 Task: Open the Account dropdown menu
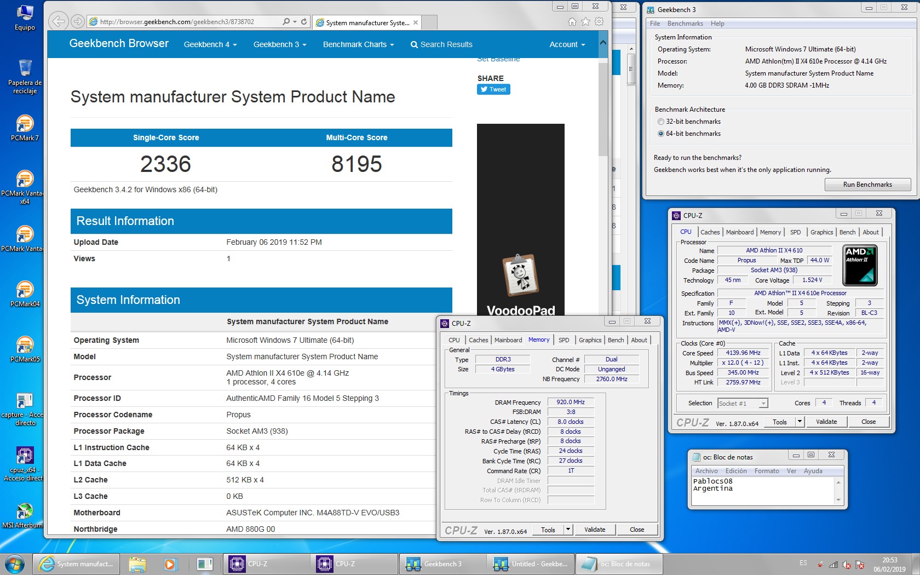(567, 44)
